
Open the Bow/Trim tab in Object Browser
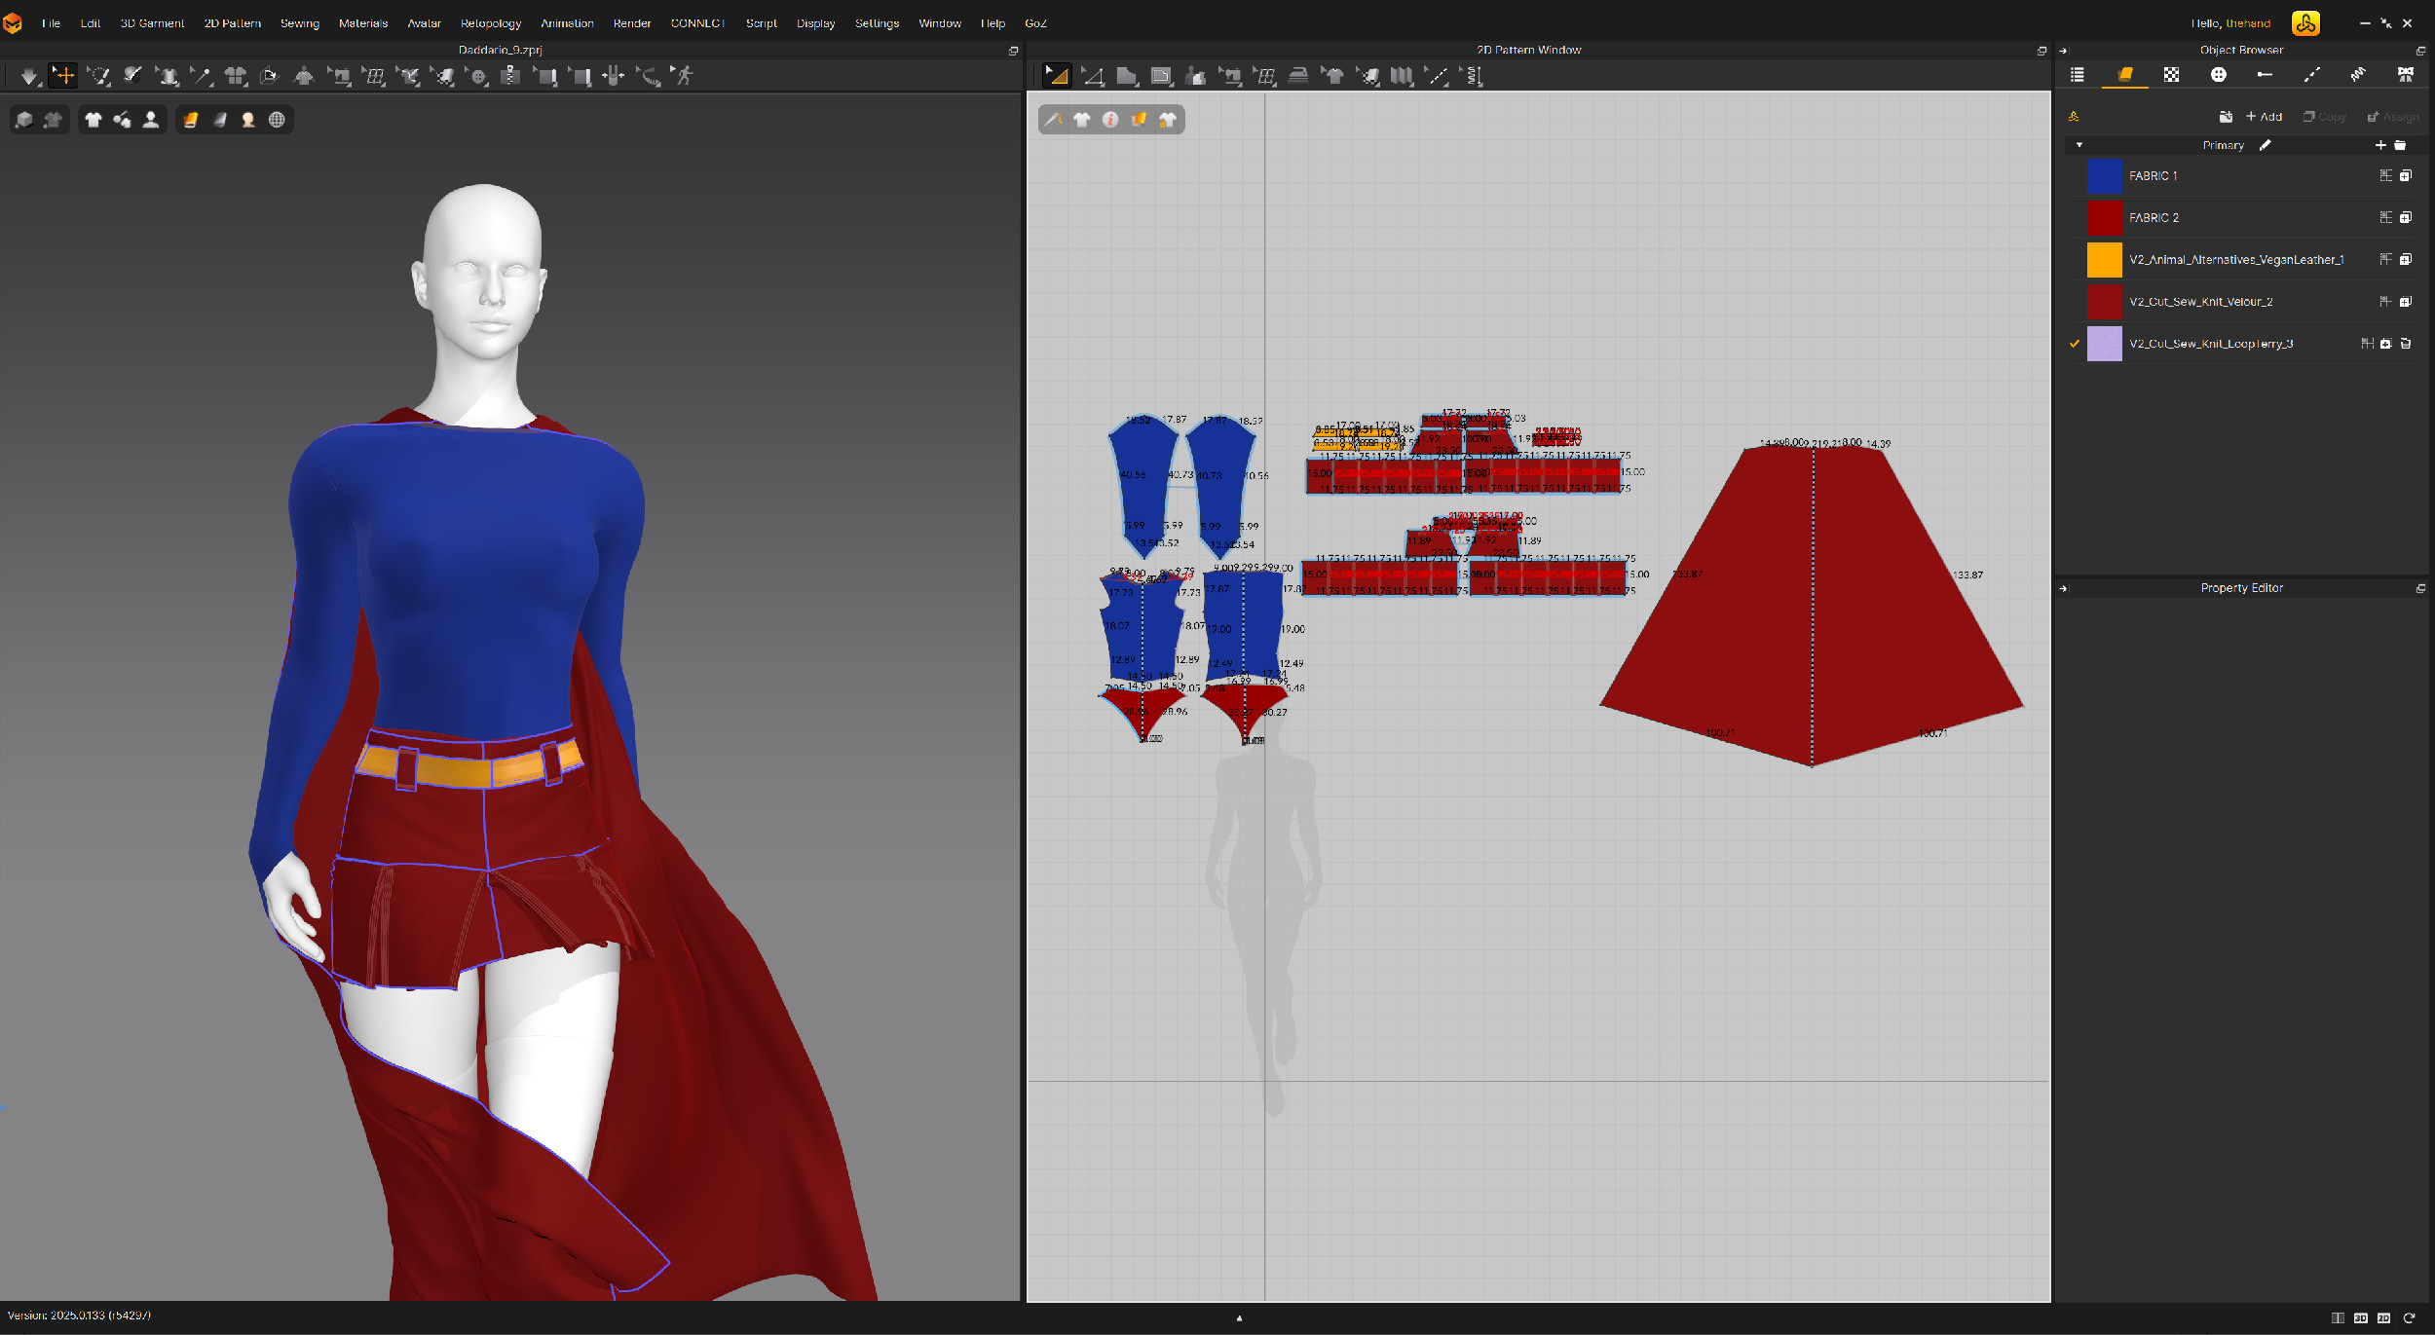tap(2405, 75)
